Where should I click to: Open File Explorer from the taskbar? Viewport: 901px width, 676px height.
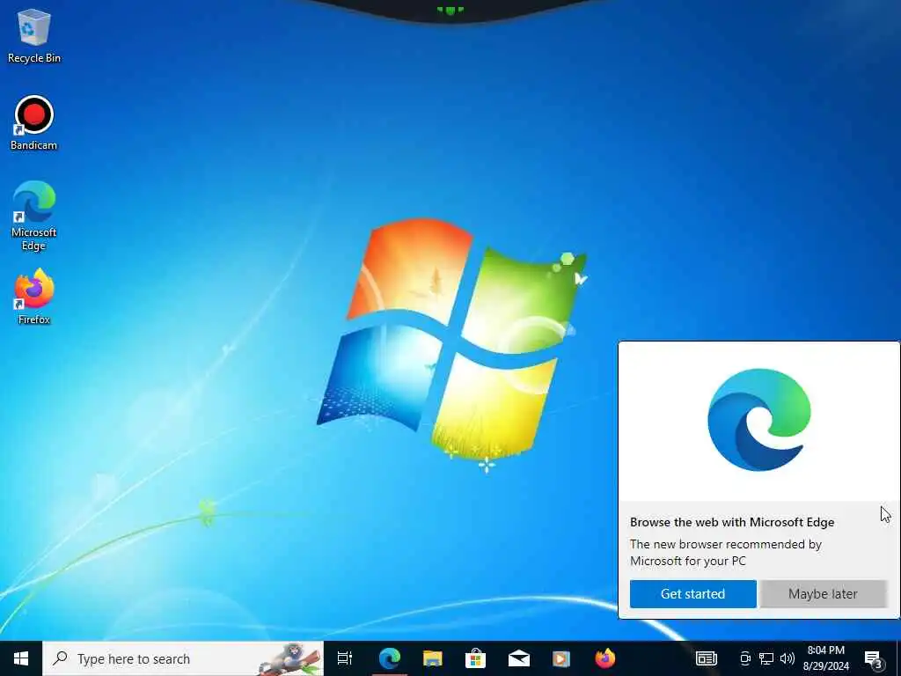pyautogui.click(x=433, y=658)
